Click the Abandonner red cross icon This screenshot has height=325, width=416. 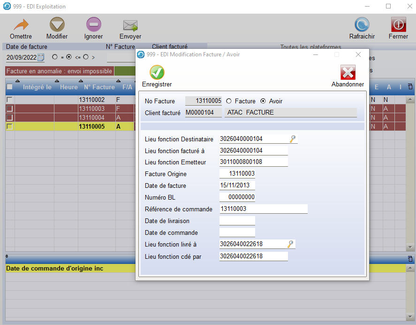(x=348, y=73)
